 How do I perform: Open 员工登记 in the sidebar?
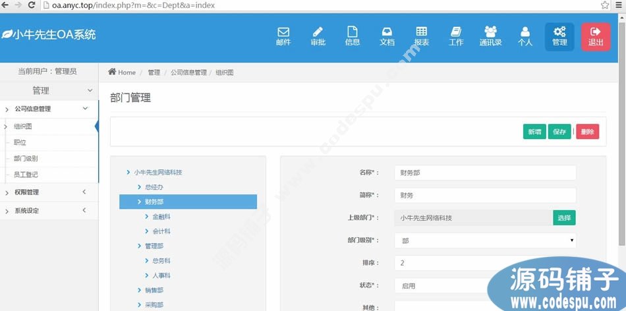coord(26,175)
